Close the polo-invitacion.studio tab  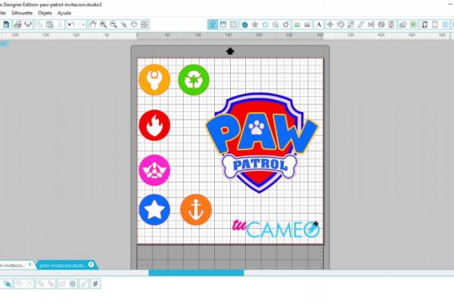91,264
